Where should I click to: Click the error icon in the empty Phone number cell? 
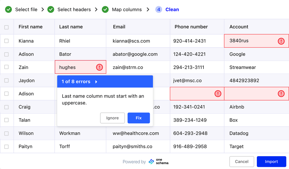point(218,94)
